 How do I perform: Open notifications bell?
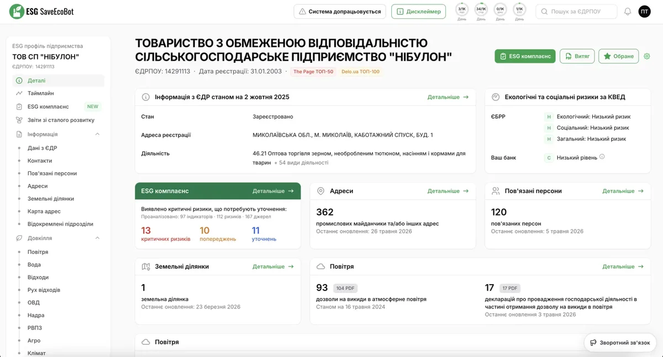click(x=628, y=12)
